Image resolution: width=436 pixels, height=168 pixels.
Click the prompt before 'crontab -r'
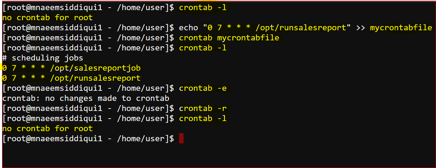(x=88, y=108)
